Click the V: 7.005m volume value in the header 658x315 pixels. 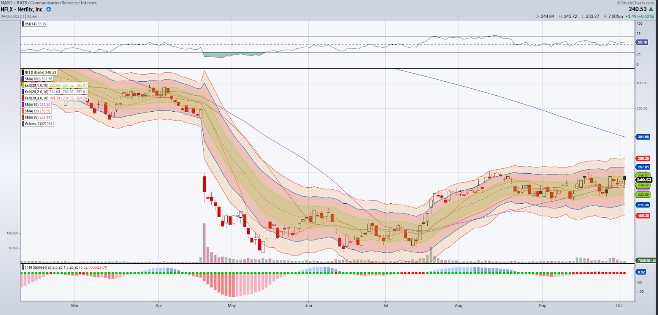613,16
